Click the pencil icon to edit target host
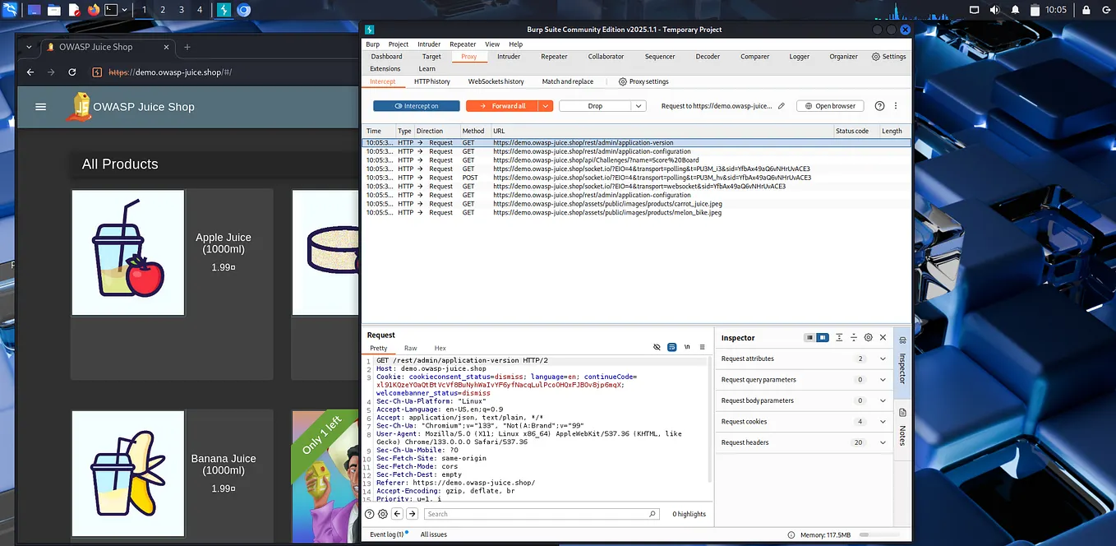The image size is (1116, 546). (x=782, y=105)
